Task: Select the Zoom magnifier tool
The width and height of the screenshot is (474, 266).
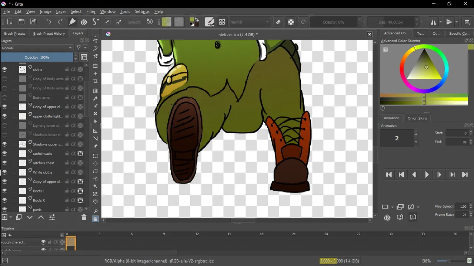Action: (96, 211)
